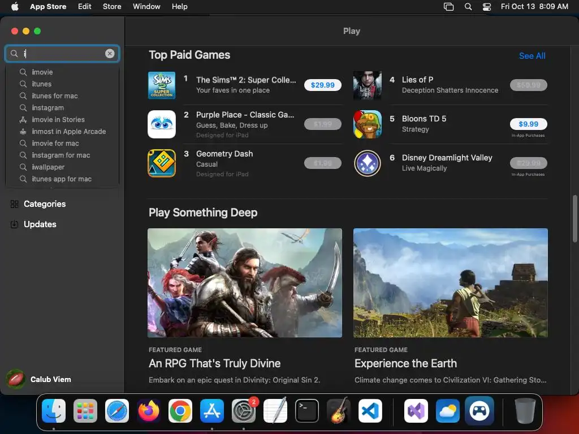Open the Store menu
The width and height of the screenshot is (579, 434).
tap(112, 6)
